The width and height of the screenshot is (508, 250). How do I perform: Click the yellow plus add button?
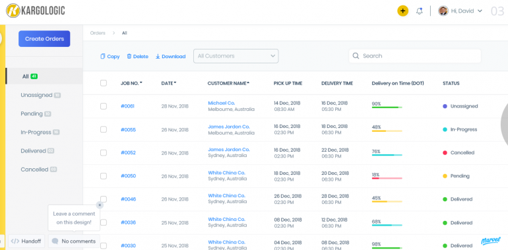402,11
